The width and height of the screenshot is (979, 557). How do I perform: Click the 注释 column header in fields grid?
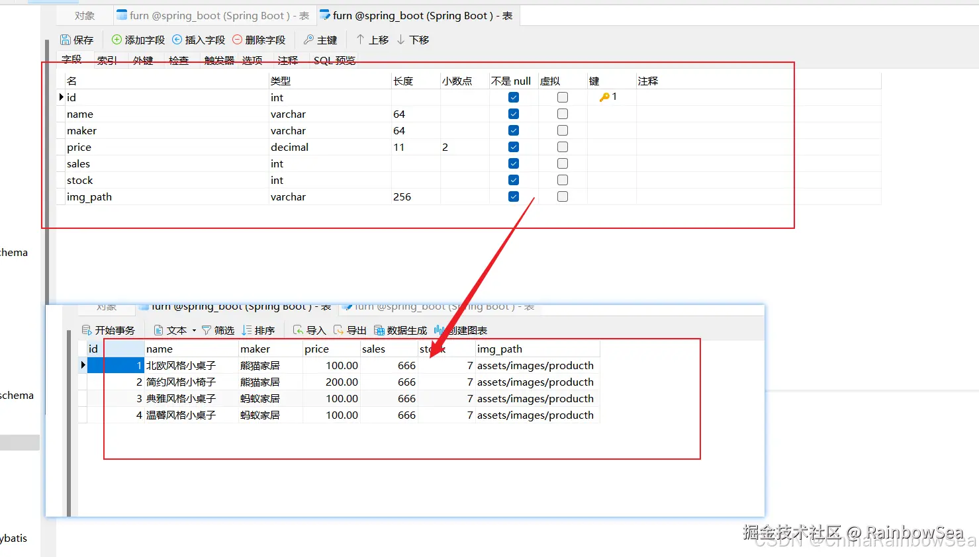(759, 81)
